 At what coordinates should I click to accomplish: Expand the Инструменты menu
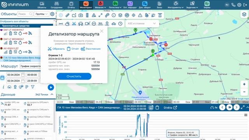pos(175,5)
